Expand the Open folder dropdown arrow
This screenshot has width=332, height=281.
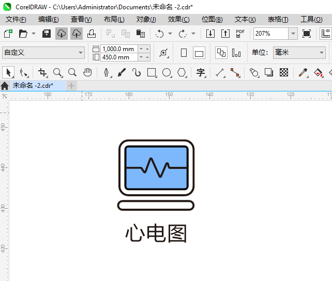click(34, 34)
